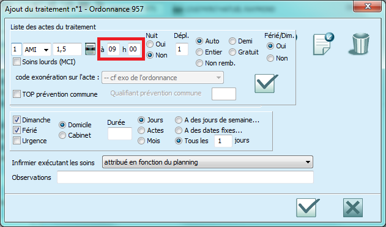Image resolution: width=386 pixels, height=227 pixels.
Task: Select Oui under Nuit
Action: tap(150, 44)
